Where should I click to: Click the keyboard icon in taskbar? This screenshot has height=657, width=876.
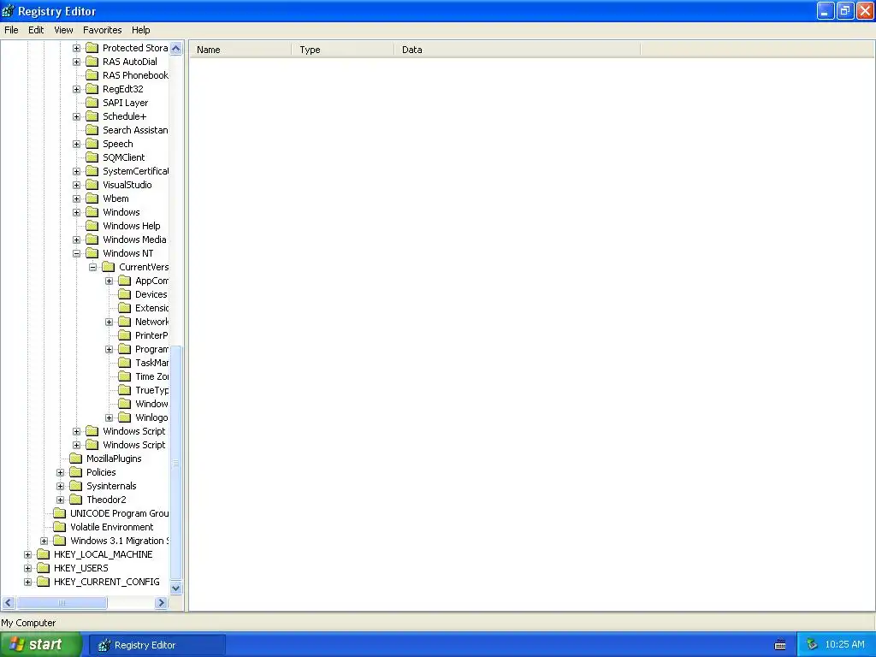[780, 645]
